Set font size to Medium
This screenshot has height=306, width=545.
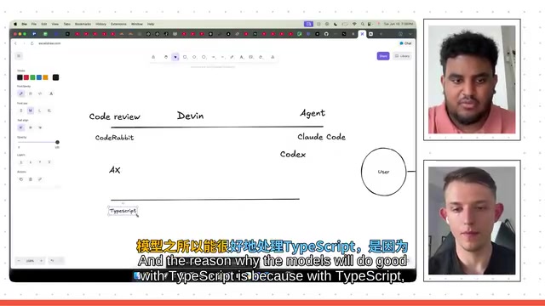click(31, 110)
